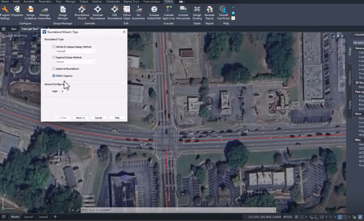
Task: Choose the Regional Design Method option
Action: coord(54,57)
